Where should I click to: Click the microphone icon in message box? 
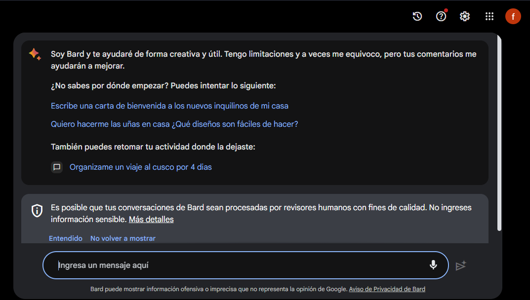[433, 265]
